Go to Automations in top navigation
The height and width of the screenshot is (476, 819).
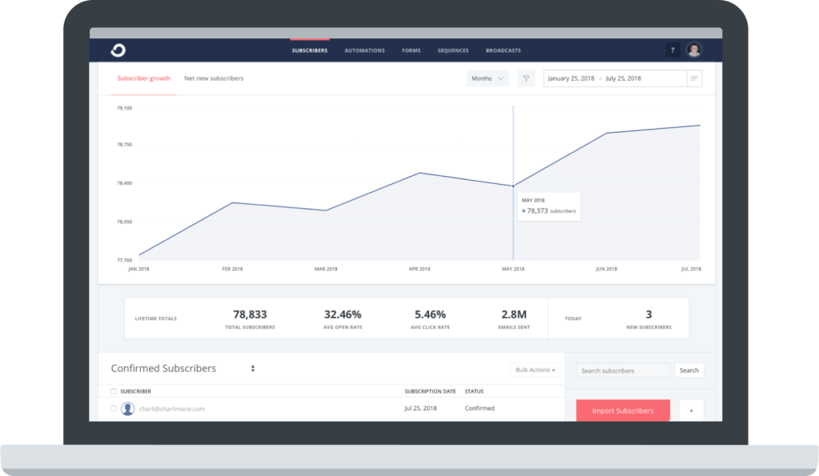coord(364,50)
